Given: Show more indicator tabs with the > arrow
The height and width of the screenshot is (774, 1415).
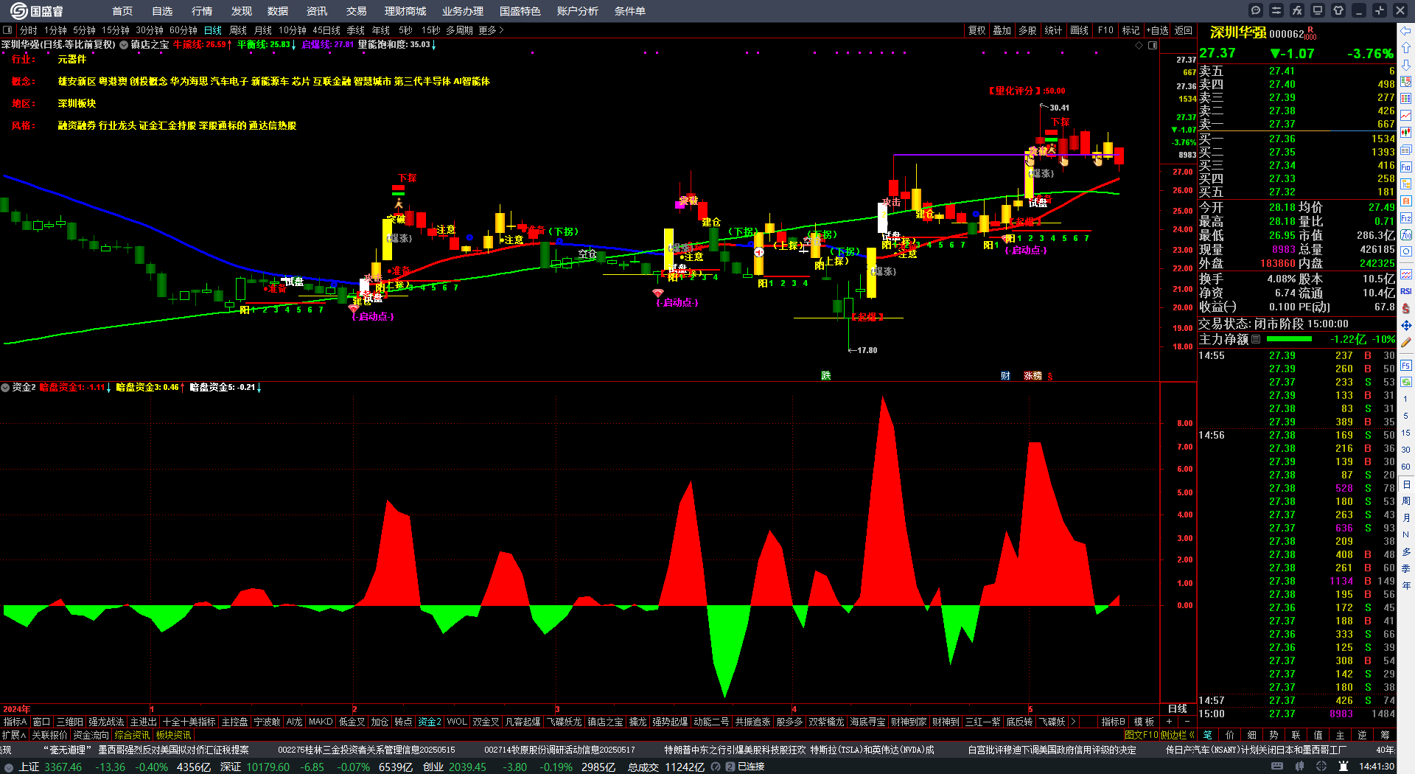Looking at the screenshot, I should [x=1073, y=722].
